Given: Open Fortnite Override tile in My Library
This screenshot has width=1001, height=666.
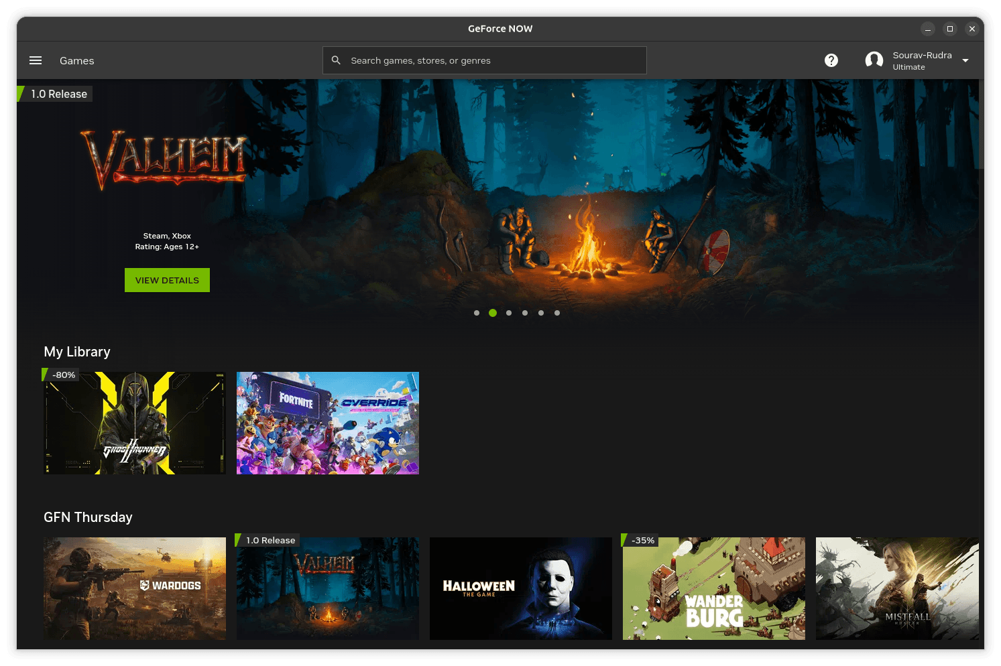Looking at the screenshot, I should coord(328,423).
